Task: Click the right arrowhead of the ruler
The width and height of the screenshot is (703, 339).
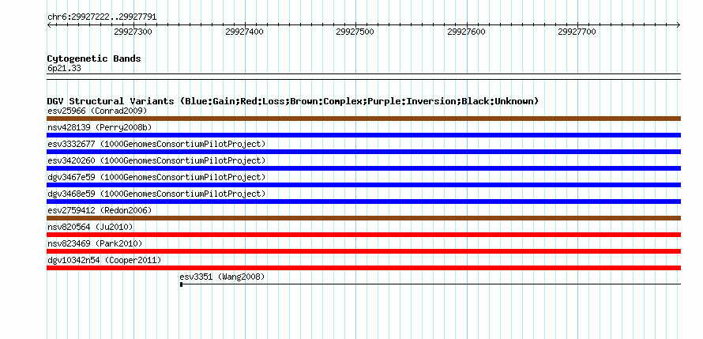Action: coord(679,24)
